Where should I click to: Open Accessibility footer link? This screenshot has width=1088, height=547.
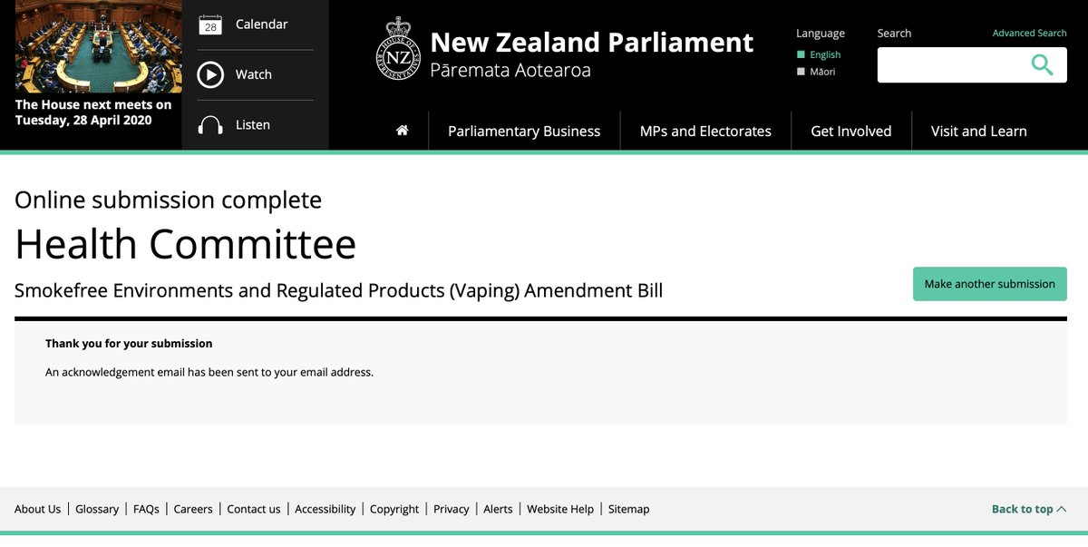pos(325,509)
